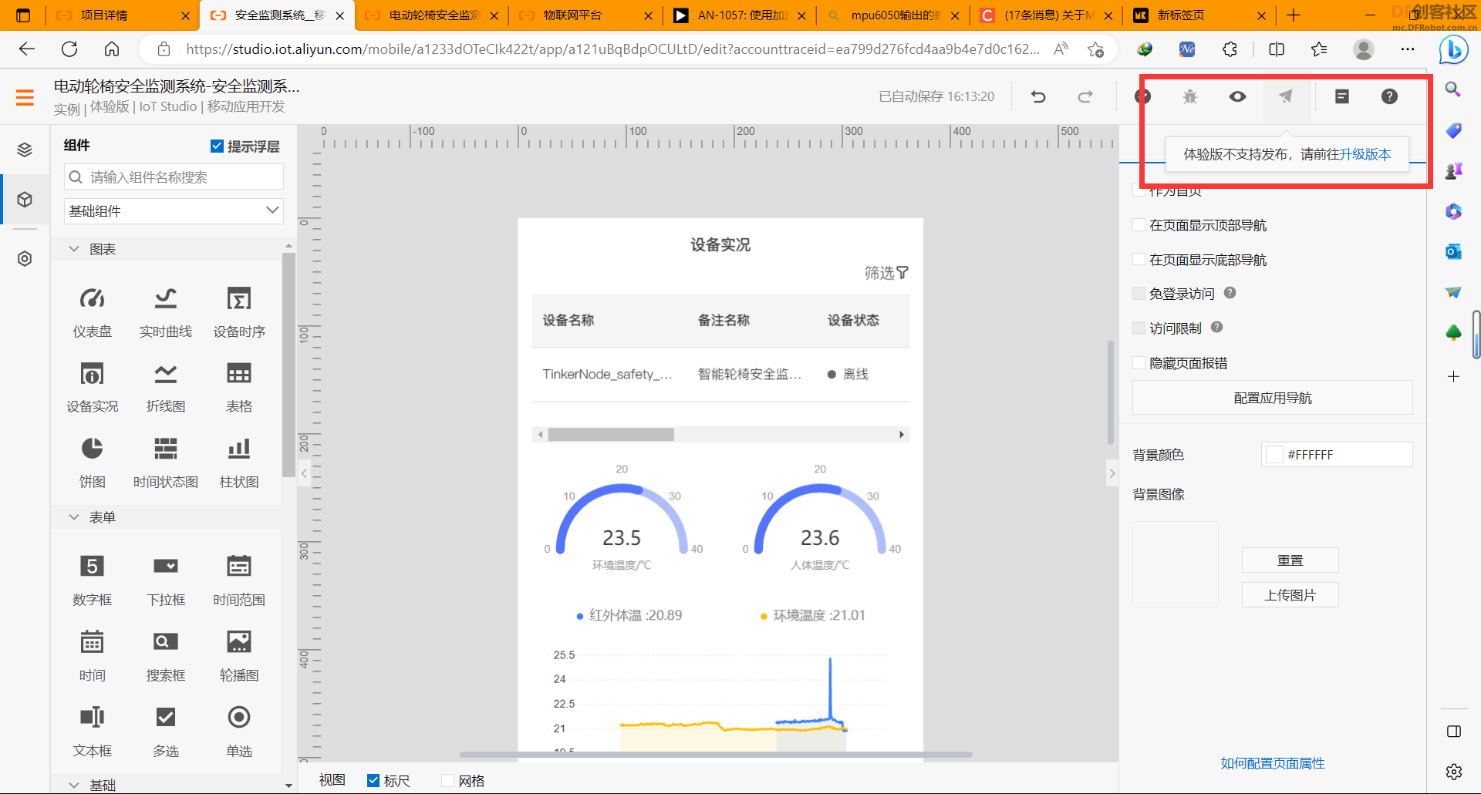Click the publish paper-plane icon
The height and width of the screenshot is (794, 1481).
click(x=1286, y=96)
